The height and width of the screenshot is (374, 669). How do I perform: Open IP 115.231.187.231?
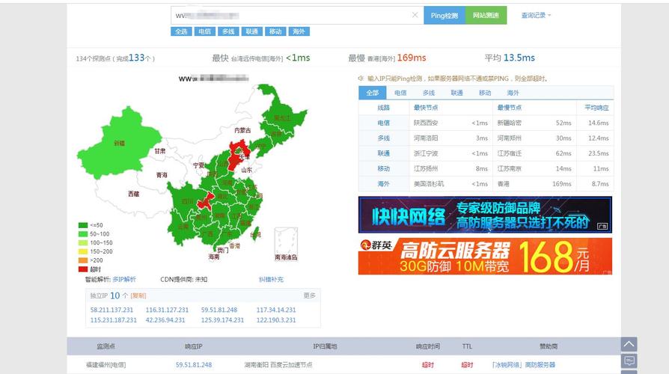click(114, 320)
